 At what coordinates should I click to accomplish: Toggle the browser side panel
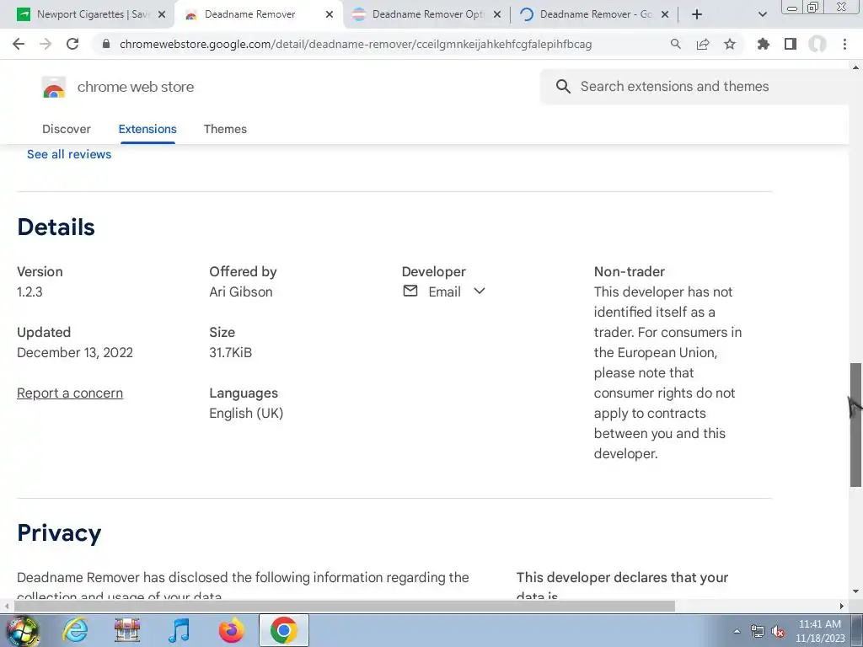pos(791,44)
